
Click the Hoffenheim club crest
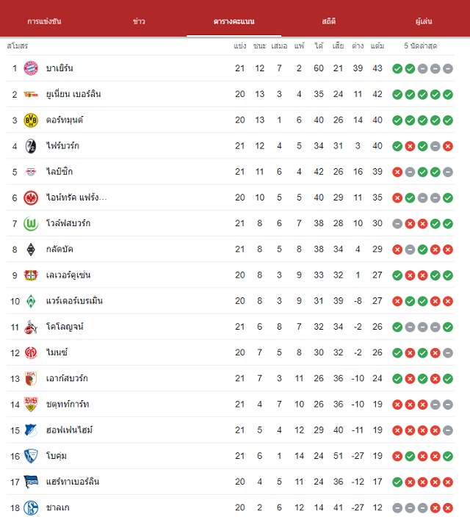(31, 430)
